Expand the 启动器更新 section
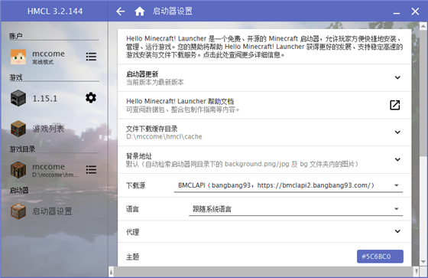428x278 pixels. click(x=397, y=77)
